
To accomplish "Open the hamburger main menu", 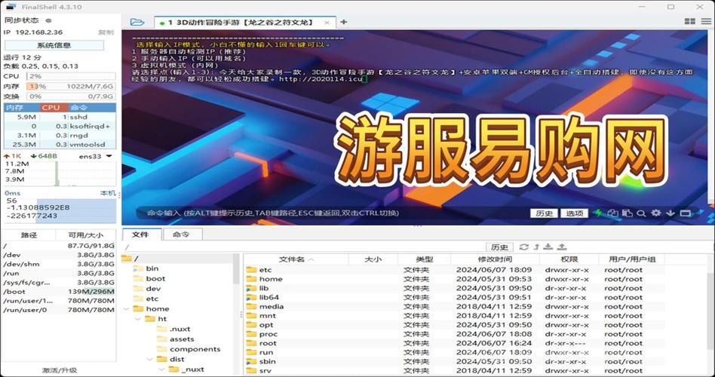I will [706, 21].
